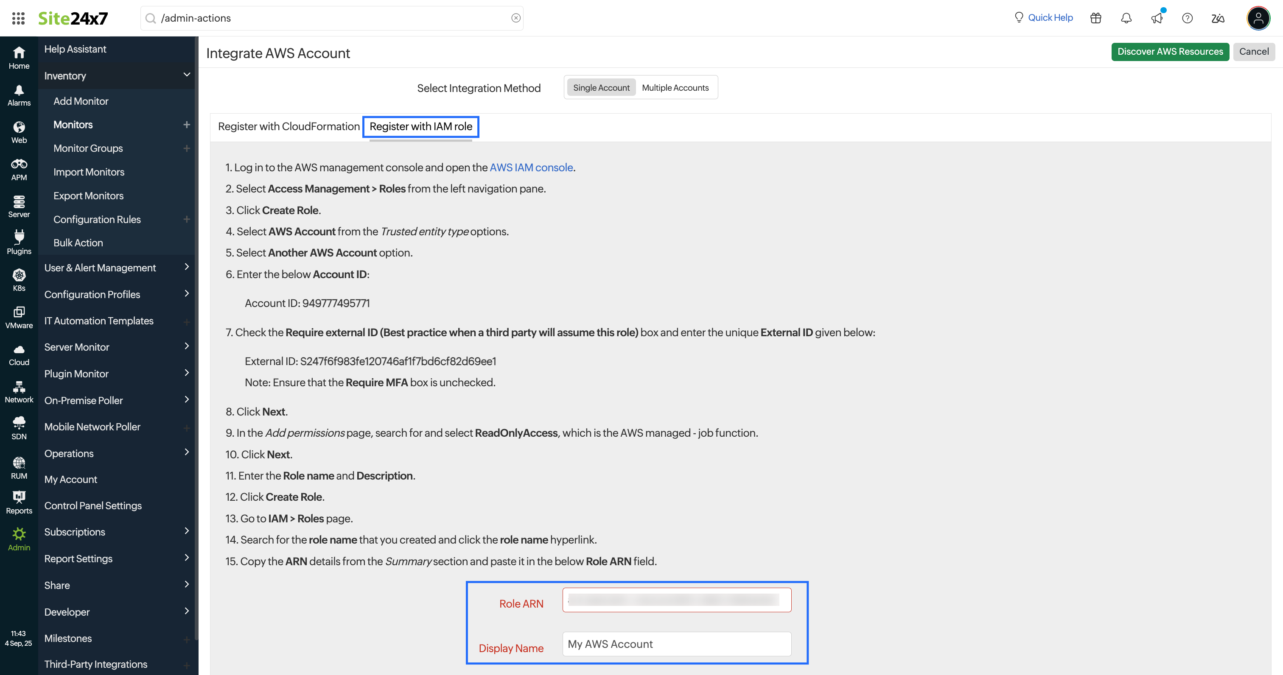Open the Alarms bell icon
The width and height of the screenshot is (1283, 675).
19,95
